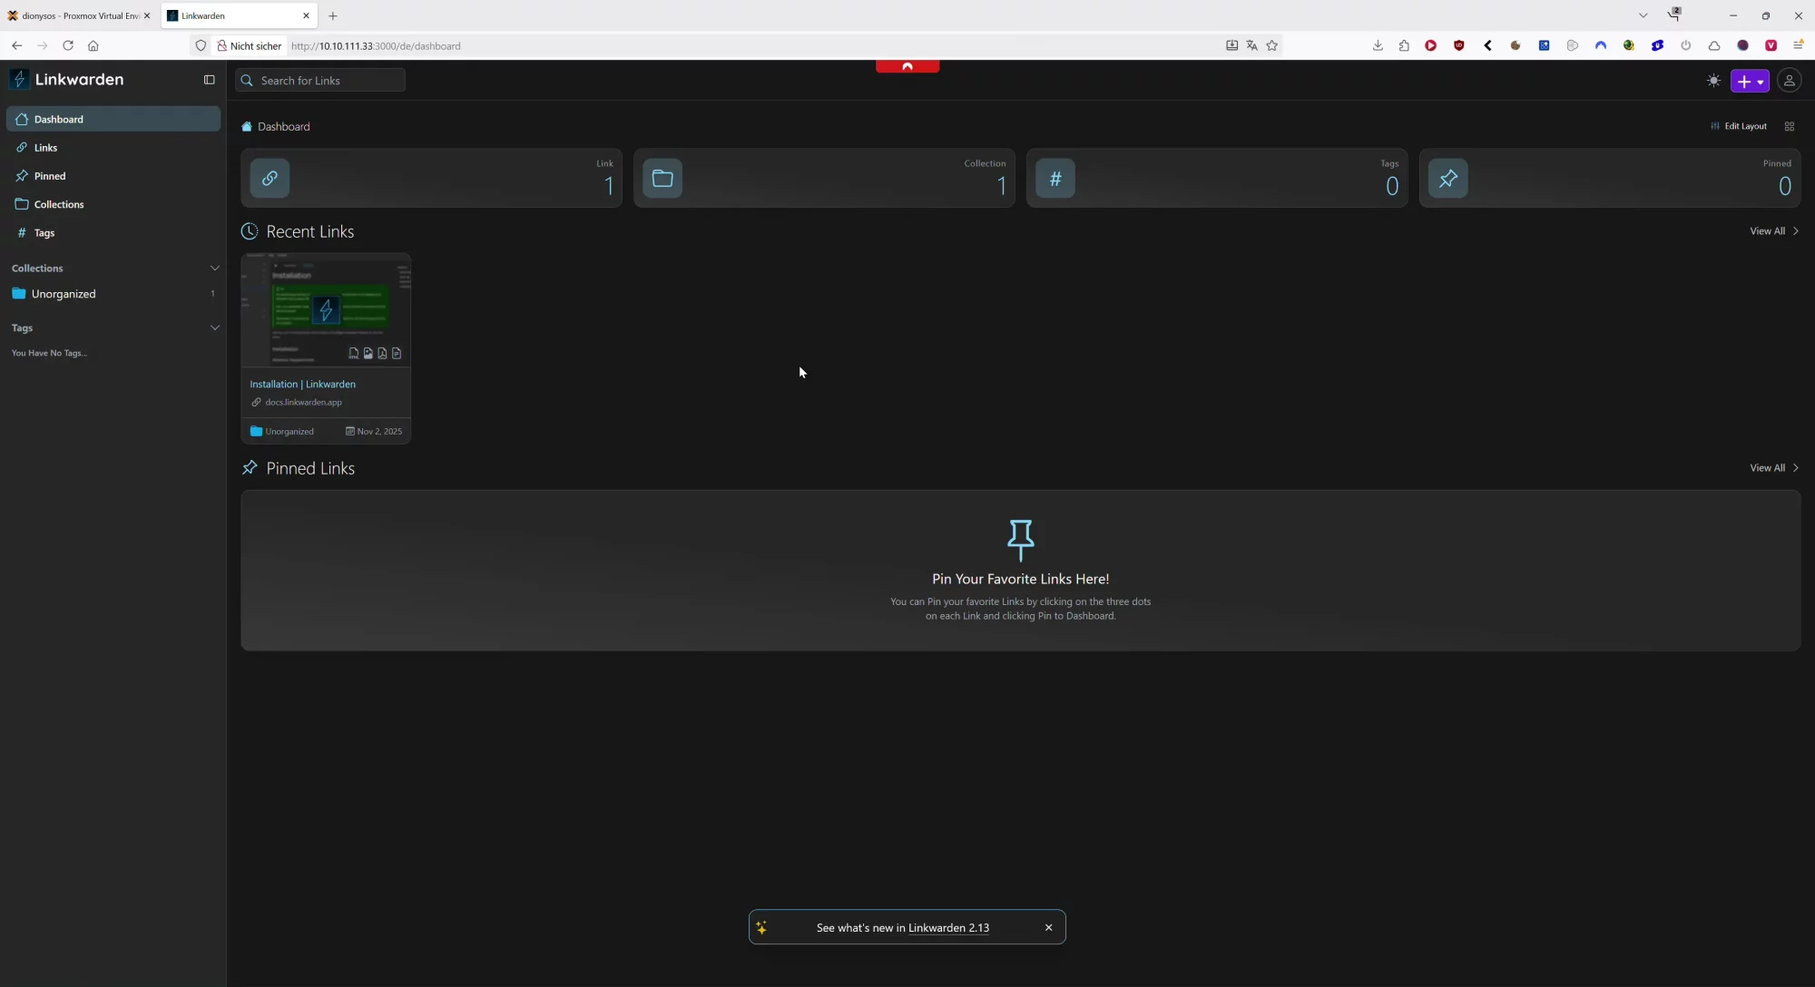Open Links in the sidebar

point(45,148)
